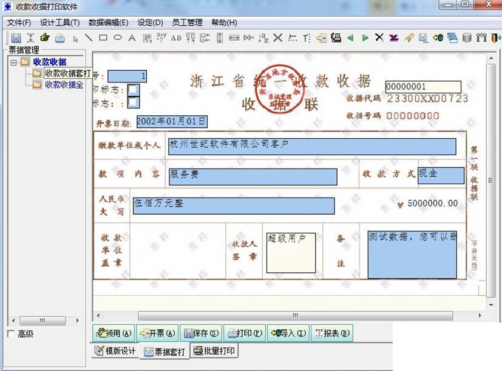This screenshot has height=371, width=502.
Task: Click the receipt number field 00000001
Action: (x=423, y=87)
